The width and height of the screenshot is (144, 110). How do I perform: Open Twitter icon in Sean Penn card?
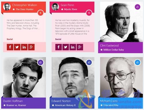[x=66, y=47]
